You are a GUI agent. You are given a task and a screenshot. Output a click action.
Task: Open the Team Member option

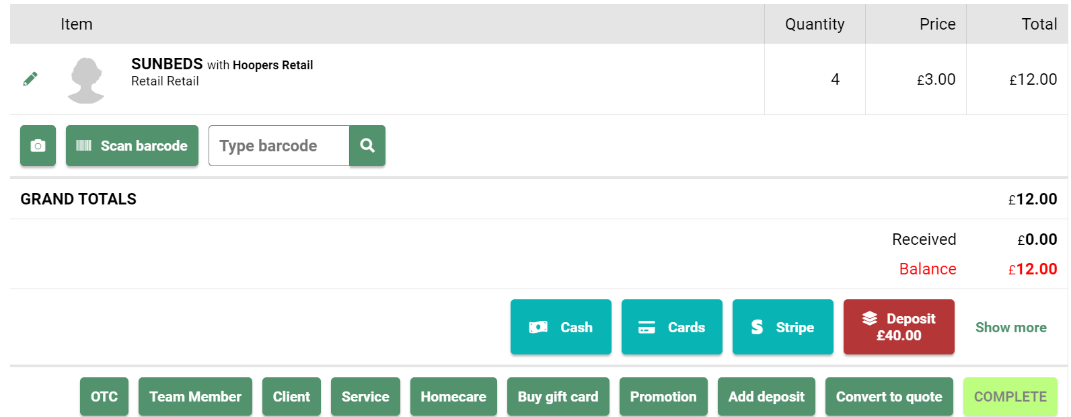click(x=195, y=397)
